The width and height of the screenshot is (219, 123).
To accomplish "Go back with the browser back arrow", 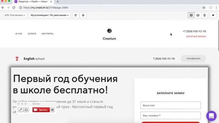I will point(3,8).
